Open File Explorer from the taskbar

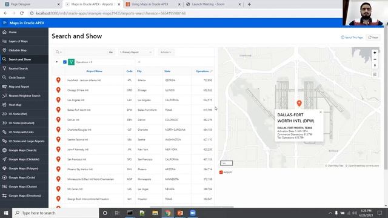pos(155,213)
